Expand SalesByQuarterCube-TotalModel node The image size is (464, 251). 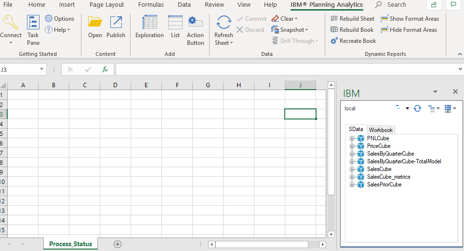[352, 161]
